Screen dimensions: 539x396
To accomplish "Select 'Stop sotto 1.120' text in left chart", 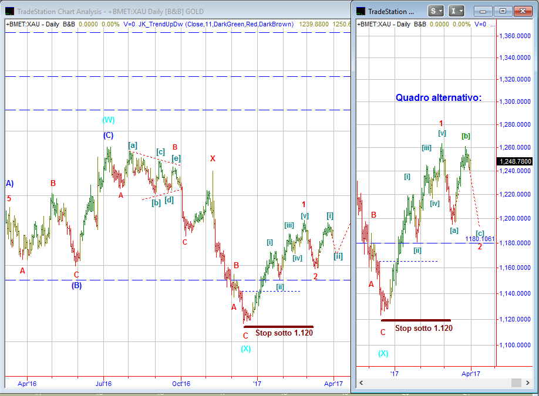I will (x=284, y=333).
